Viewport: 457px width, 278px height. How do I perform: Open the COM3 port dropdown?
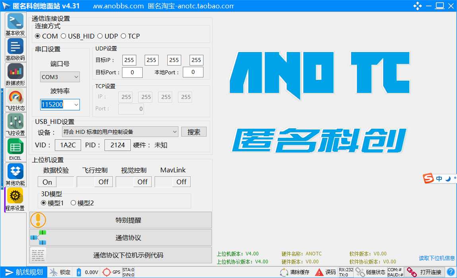(x=60, y=77)
